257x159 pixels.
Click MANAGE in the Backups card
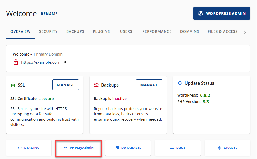pyautogui.click(x=149, y=85)
